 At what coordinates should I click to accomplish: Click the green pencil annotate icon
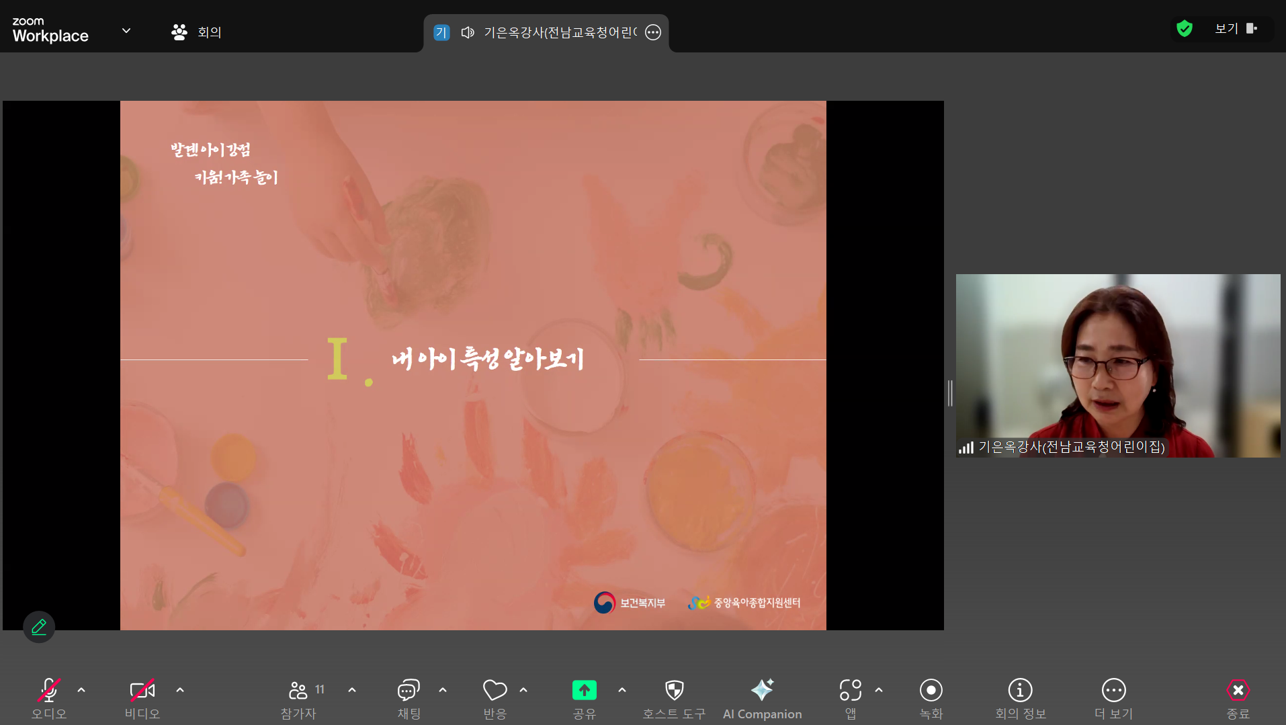tap(39, 627)
